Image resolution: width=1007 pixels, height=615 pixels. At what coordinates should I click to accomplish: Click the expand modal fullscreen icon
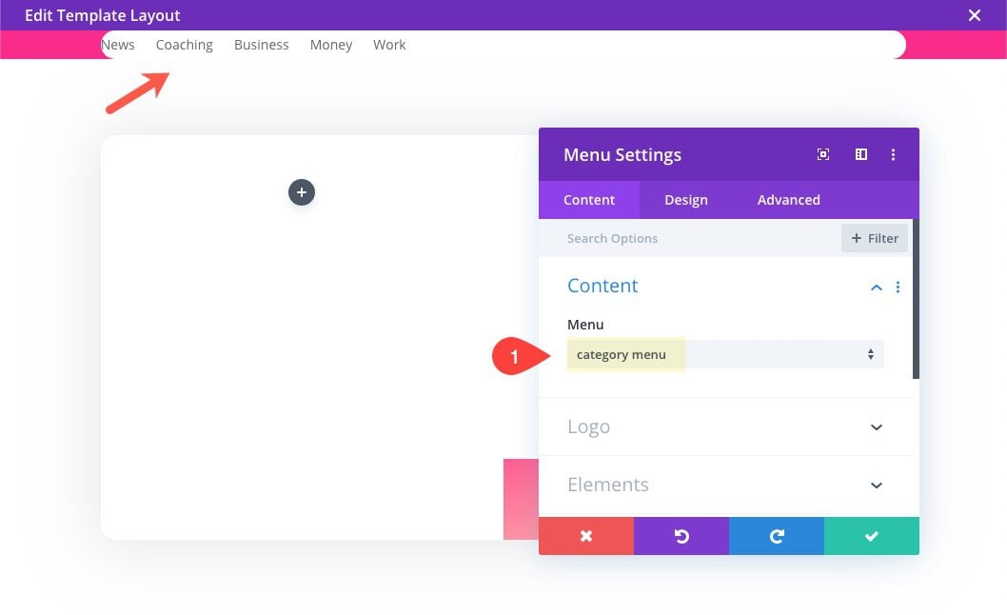tap(822, 154)
